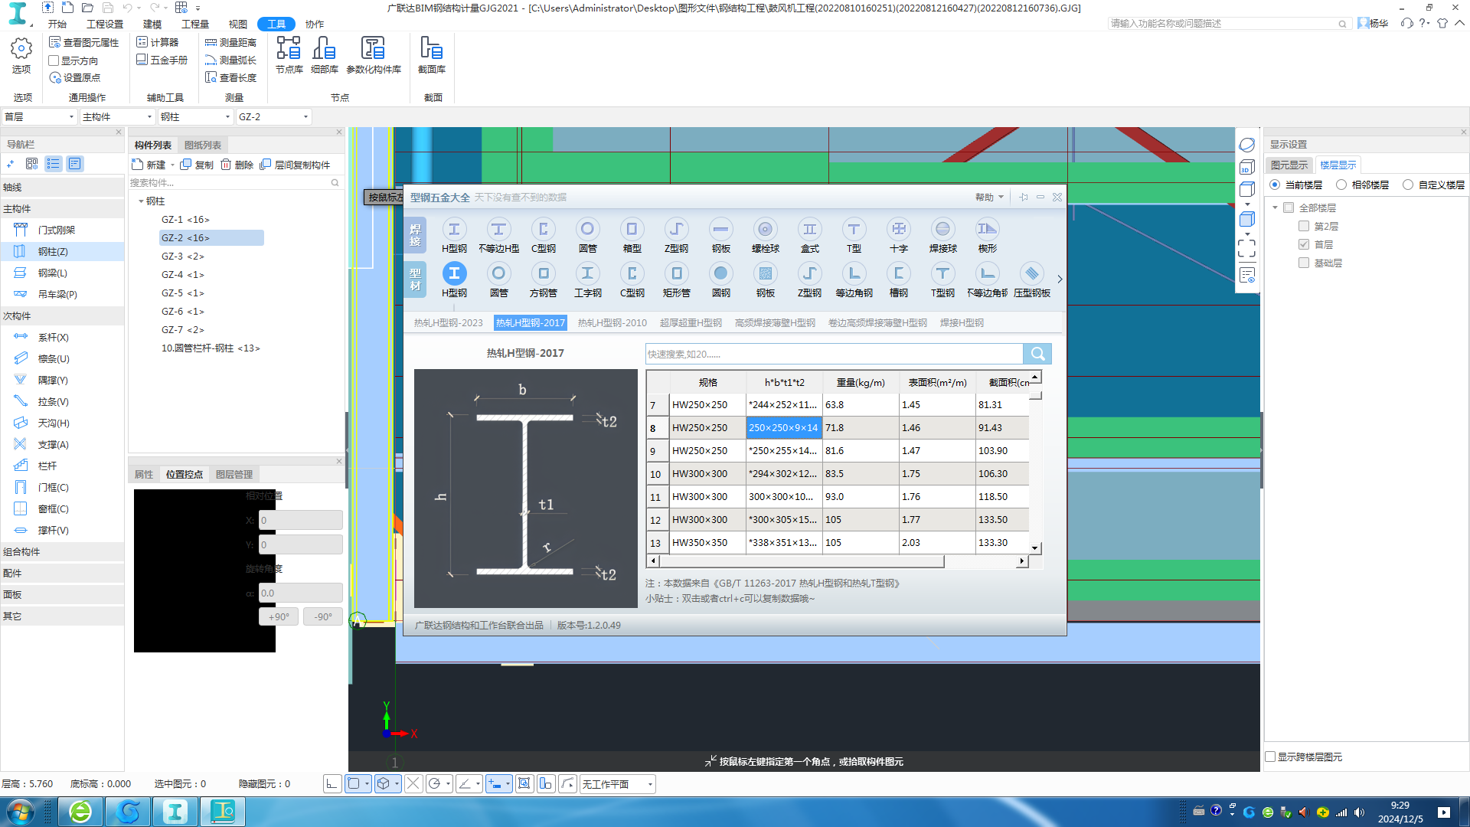The height and width of the screenshot is (827, 1470).
Task: Choose 槽钢 channel steel icon
Action: coord(898,279)
